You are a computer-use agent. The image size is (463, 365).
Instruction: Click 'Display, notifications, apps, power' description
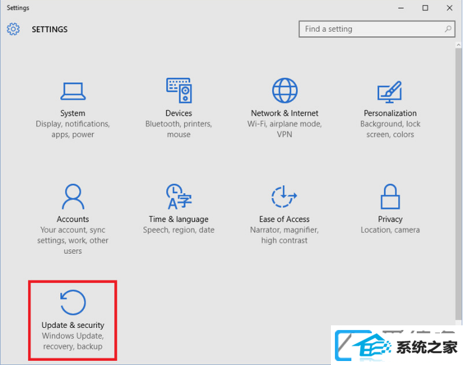coord(73,129)
